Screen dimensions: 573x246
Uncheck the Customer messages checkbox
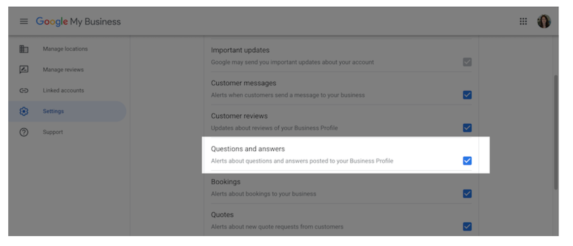pos(467,95)
